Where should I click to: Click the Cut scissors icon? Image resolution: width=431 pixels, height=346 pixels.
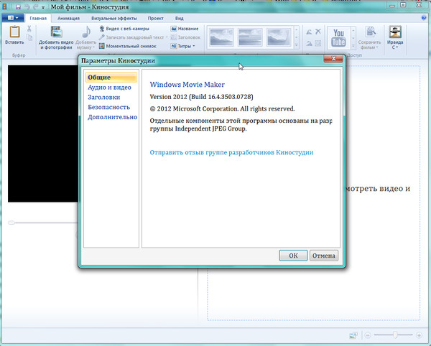click(29, 28)
